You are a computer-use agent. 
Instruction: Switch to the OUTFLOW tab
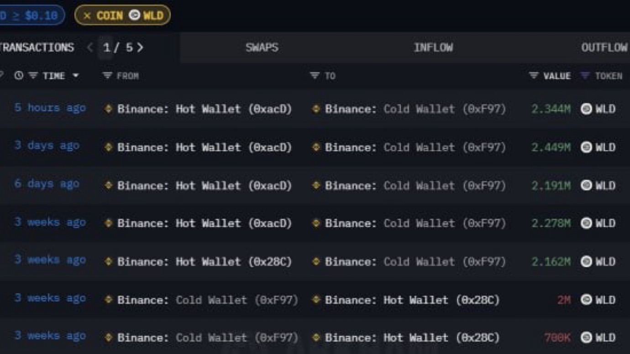[604, 48]
